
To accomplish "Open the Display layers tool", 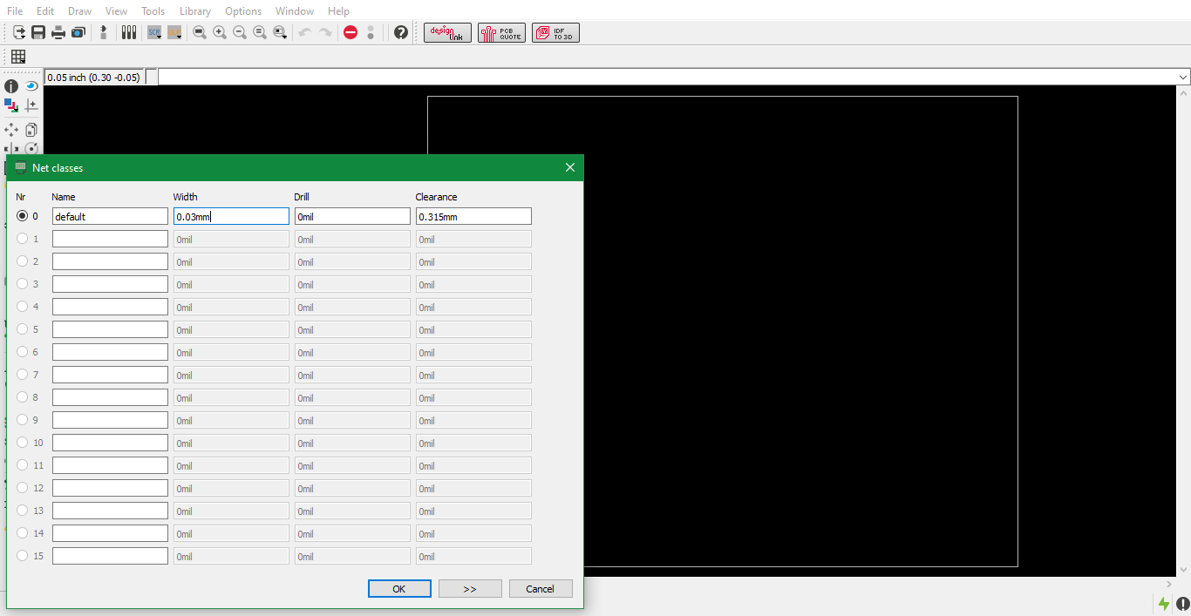I will point(11,105).
